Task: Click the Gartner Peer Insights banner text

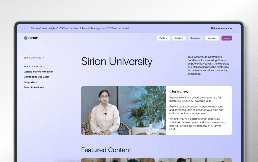Action: [80, 28]
